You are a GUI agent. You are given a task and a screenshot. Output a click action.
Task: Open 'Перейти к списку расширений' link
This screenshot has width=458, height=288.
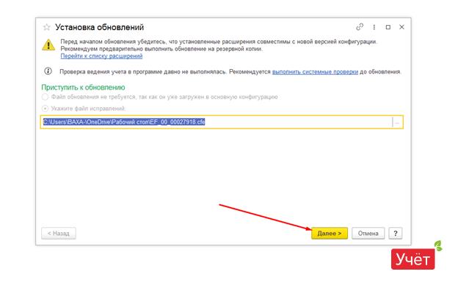(101, 56)
